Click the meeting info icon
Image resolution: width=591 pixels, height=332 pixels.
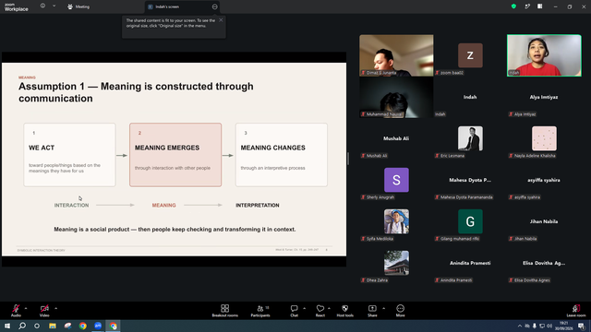point(42,6)
